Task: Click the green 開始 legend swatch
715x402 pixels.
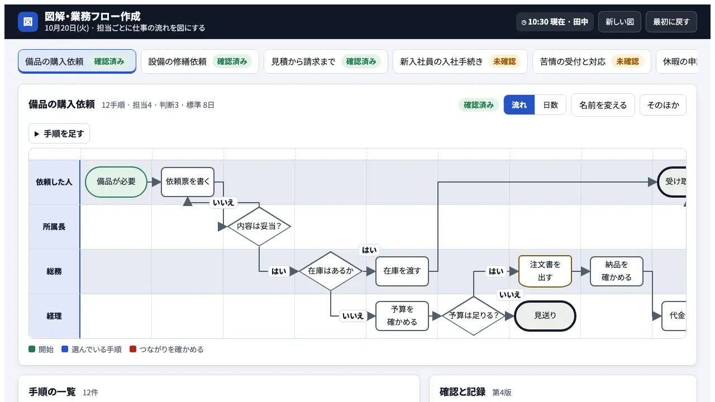Action: coord(32,350)
